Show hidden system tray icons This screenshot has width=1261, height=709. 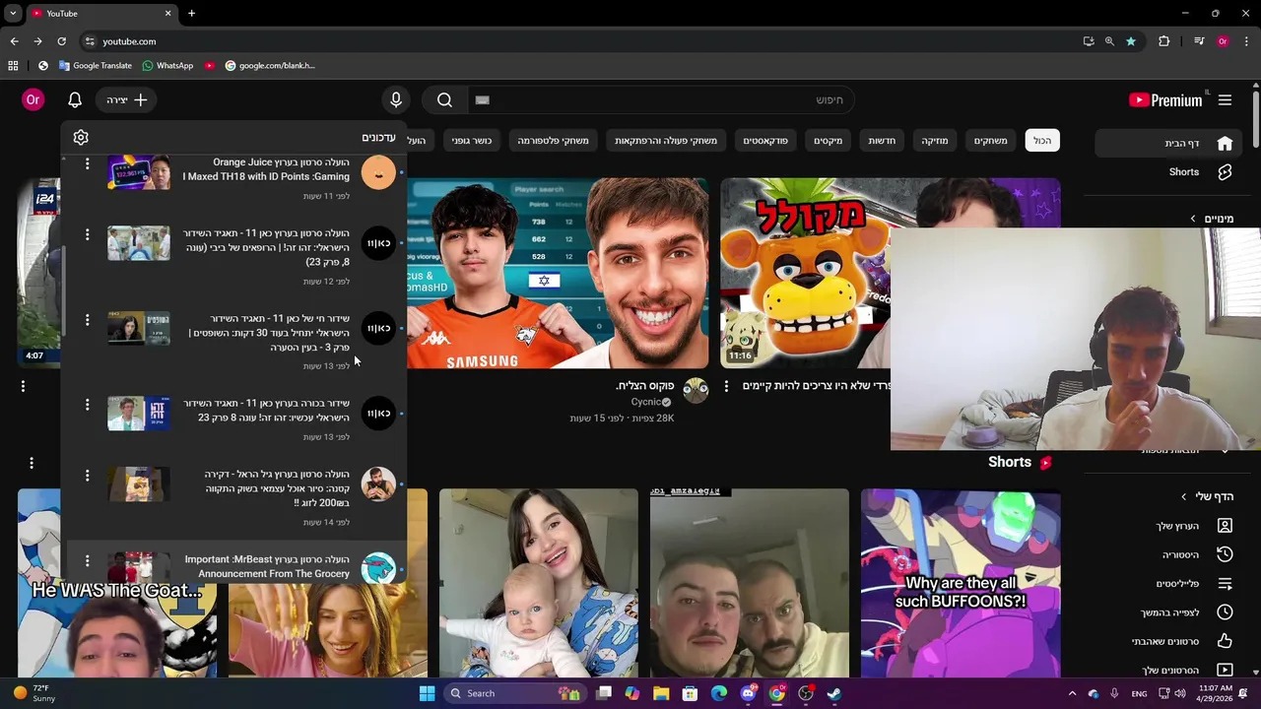(1072, 693)
